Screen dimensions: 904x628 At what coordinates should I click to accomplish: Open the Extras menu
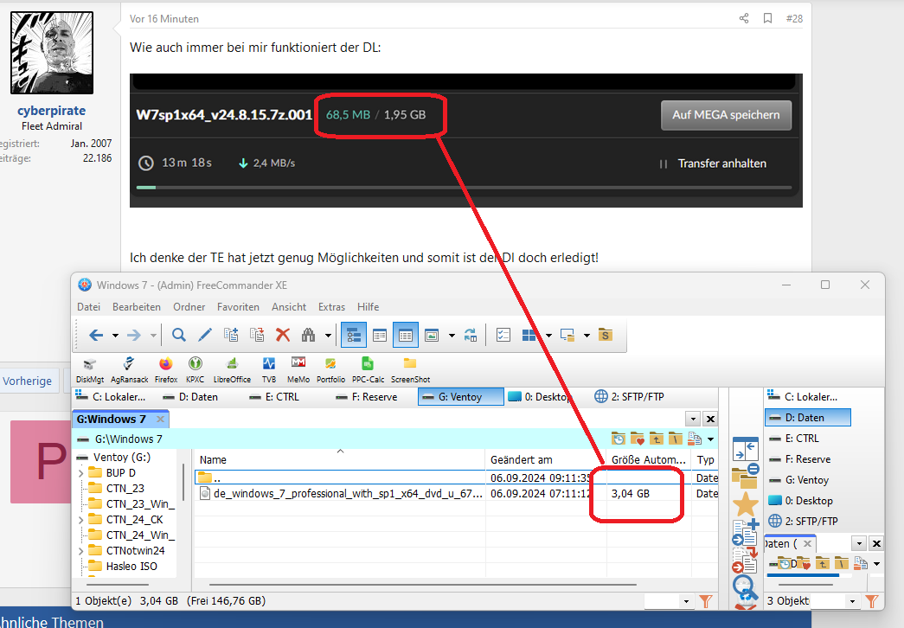click(x=331, y=307)
